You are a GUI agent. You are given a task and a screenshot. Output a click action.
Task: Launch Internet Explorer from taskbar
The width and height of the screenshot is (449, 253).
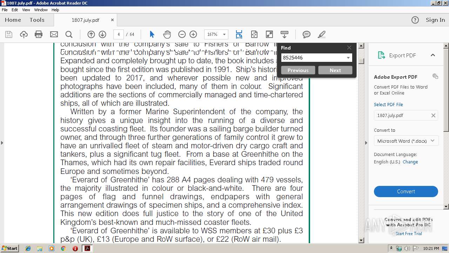click(28, 248)
